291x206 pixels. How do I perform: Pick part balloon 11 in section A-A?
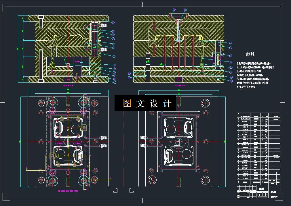click(x=113, y=35)
